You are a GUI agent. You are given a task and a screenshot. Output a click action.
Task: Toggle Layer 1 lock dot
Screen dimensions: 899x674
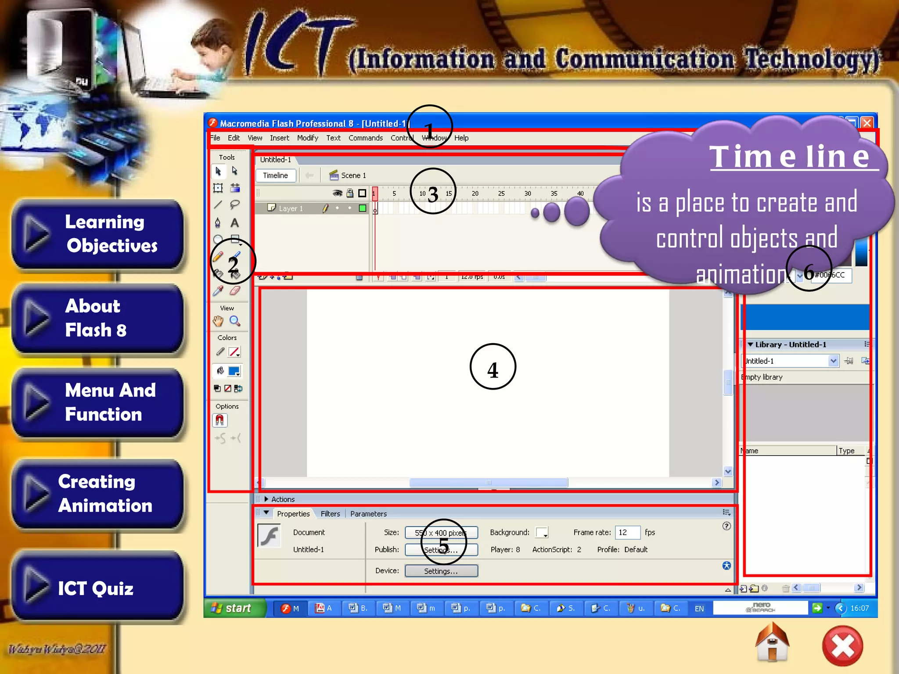coord(350,208)
